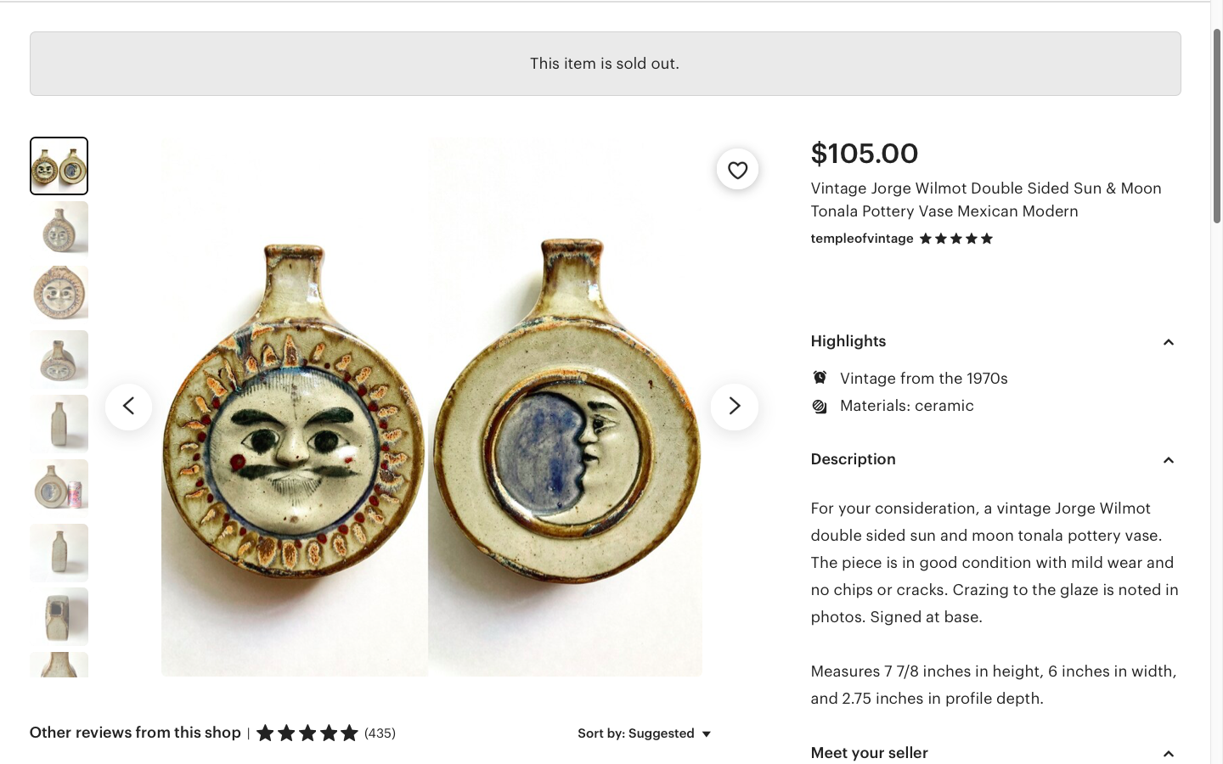This screenshot has width=1223, height=764.
Task: Click the heart favorite icon on the photo
Action: tap(737, 170)
